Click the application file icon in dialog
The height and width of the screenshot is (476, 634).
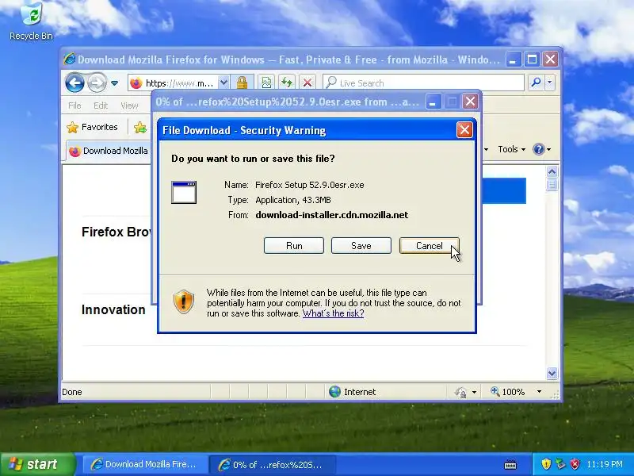pos(184,192)
